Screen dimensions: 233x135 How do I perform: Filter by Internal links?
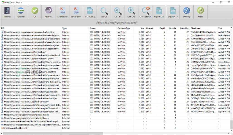pyautogui.click(x=7, y=12)
